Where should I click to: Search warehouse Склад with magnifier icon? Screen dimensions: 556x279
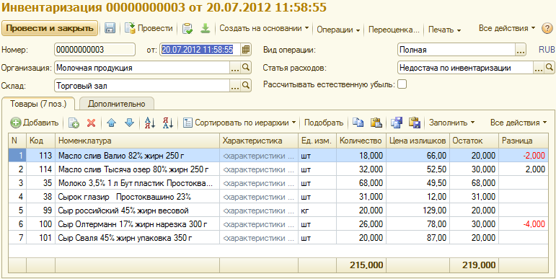click(x=246, y=86)
